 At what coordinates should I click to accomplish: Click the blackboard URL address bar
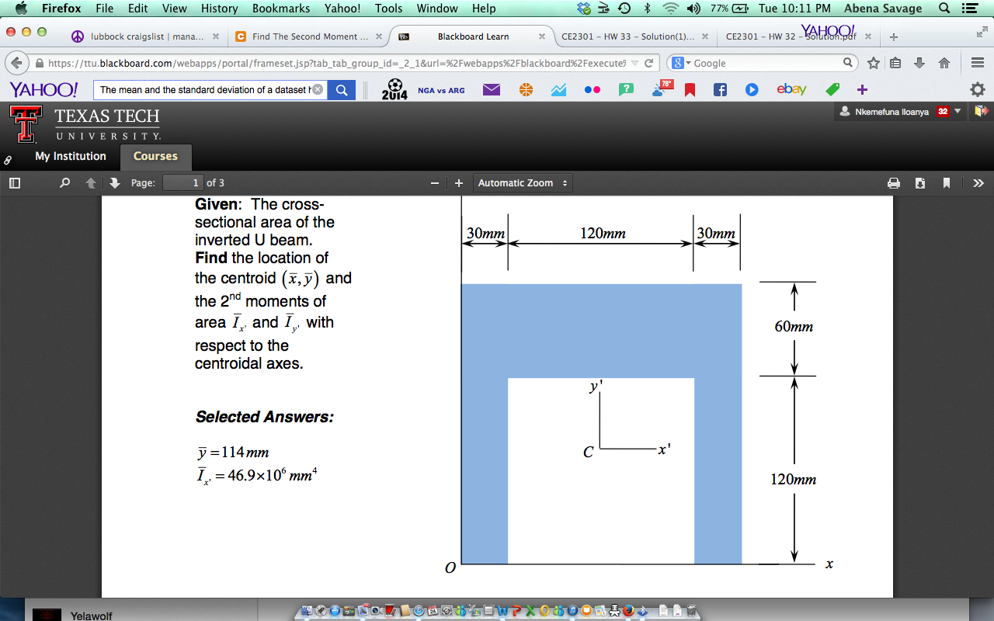336,63
